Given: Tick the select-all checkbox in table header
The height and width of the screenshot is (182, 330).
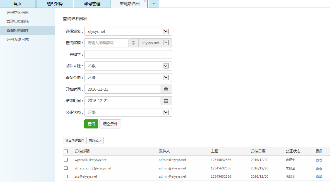Looking at the screenshot, I should click(x=66, y=151).
